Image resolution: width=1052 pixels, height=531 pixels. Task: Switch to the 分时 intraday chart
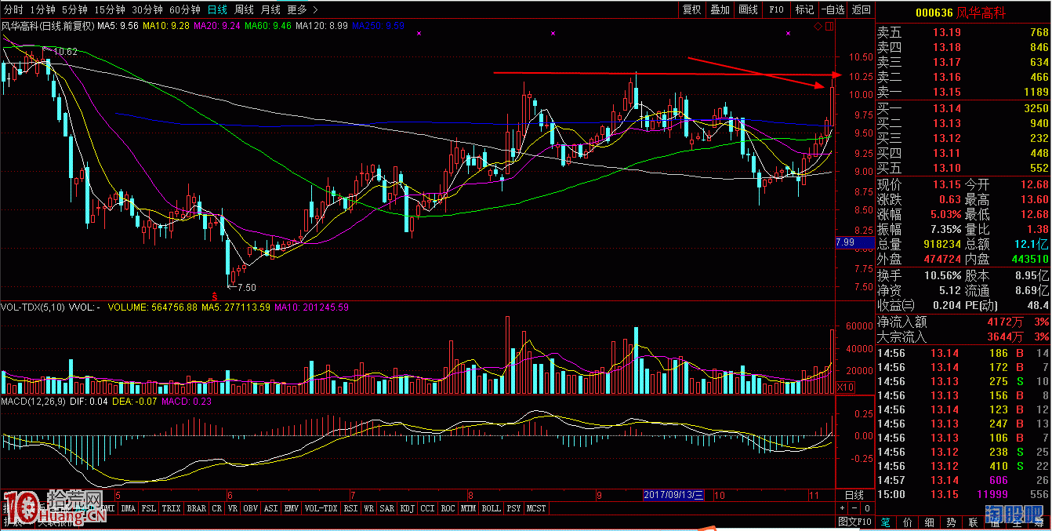coord(13,9)
